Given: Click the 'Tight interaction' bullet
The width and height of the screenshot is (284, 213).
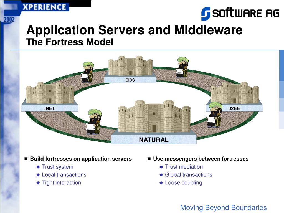Looking at the screenshot, I should tap(61, 182).
